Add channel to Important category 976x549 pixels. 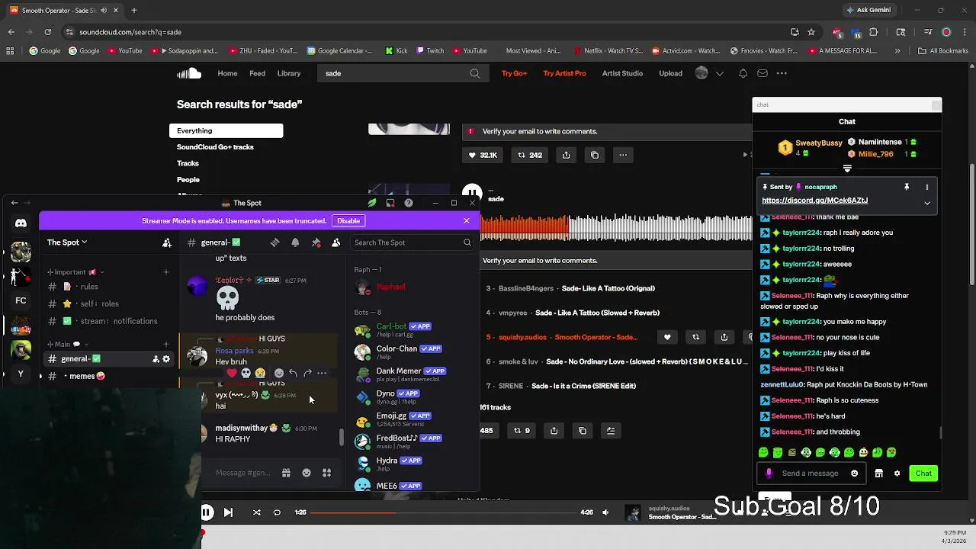pyautogui.click(x=165, y=272)
